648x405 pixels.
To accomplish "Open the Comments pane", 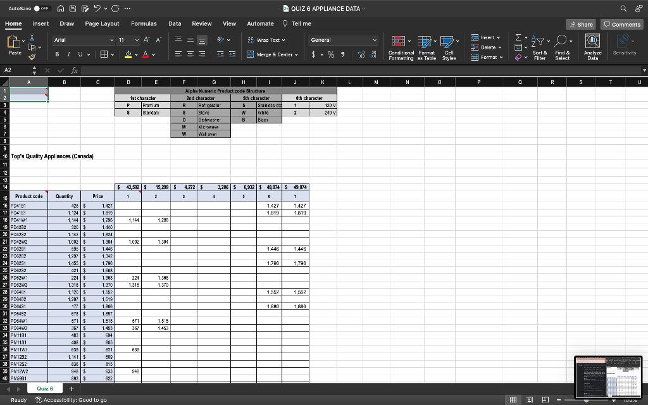I will [621, 24].
